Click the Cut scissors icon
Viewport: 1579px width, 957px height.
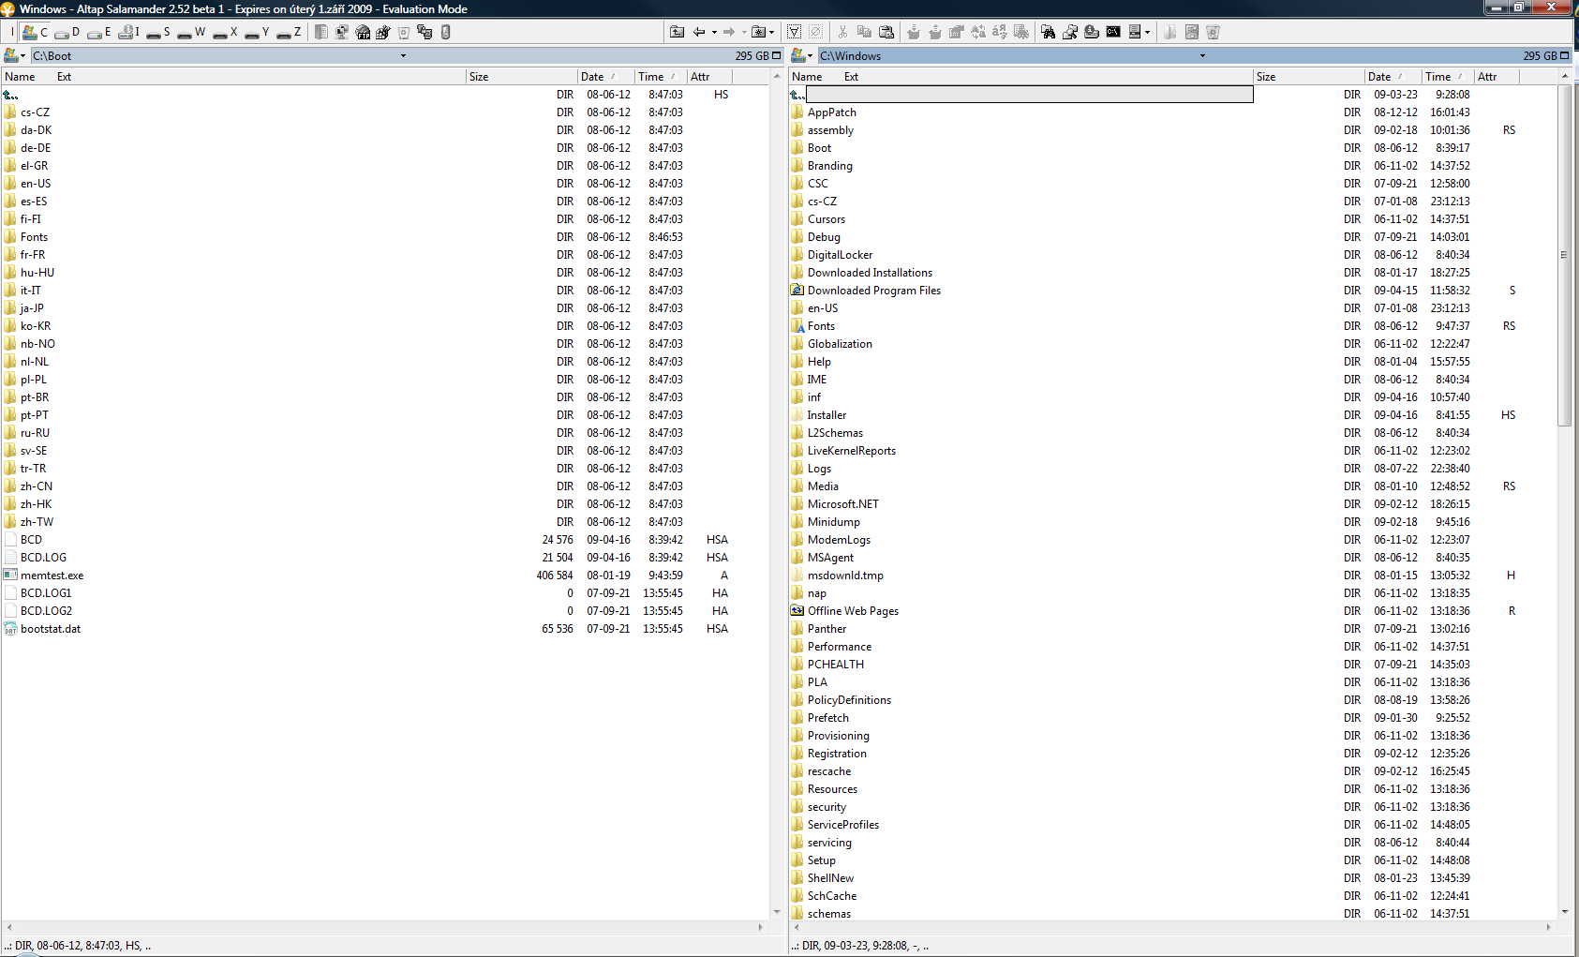(842, 32)
